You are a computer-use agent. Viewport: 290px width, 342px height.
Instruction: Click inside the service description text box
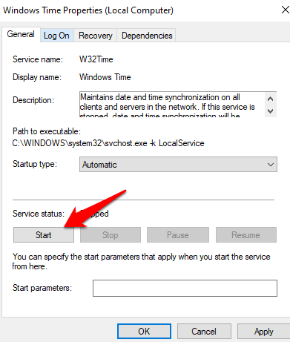(x=172, y=105)
